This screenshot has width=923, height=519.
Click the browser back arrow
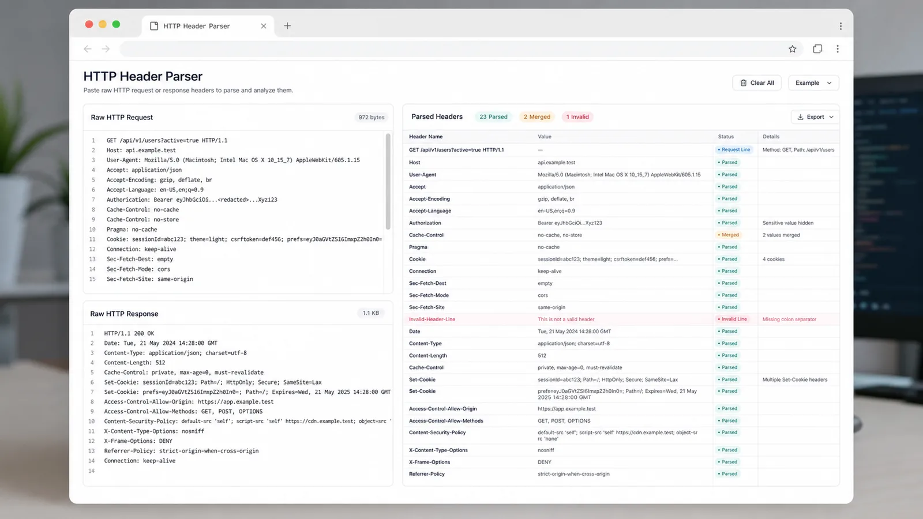(88, 49)
